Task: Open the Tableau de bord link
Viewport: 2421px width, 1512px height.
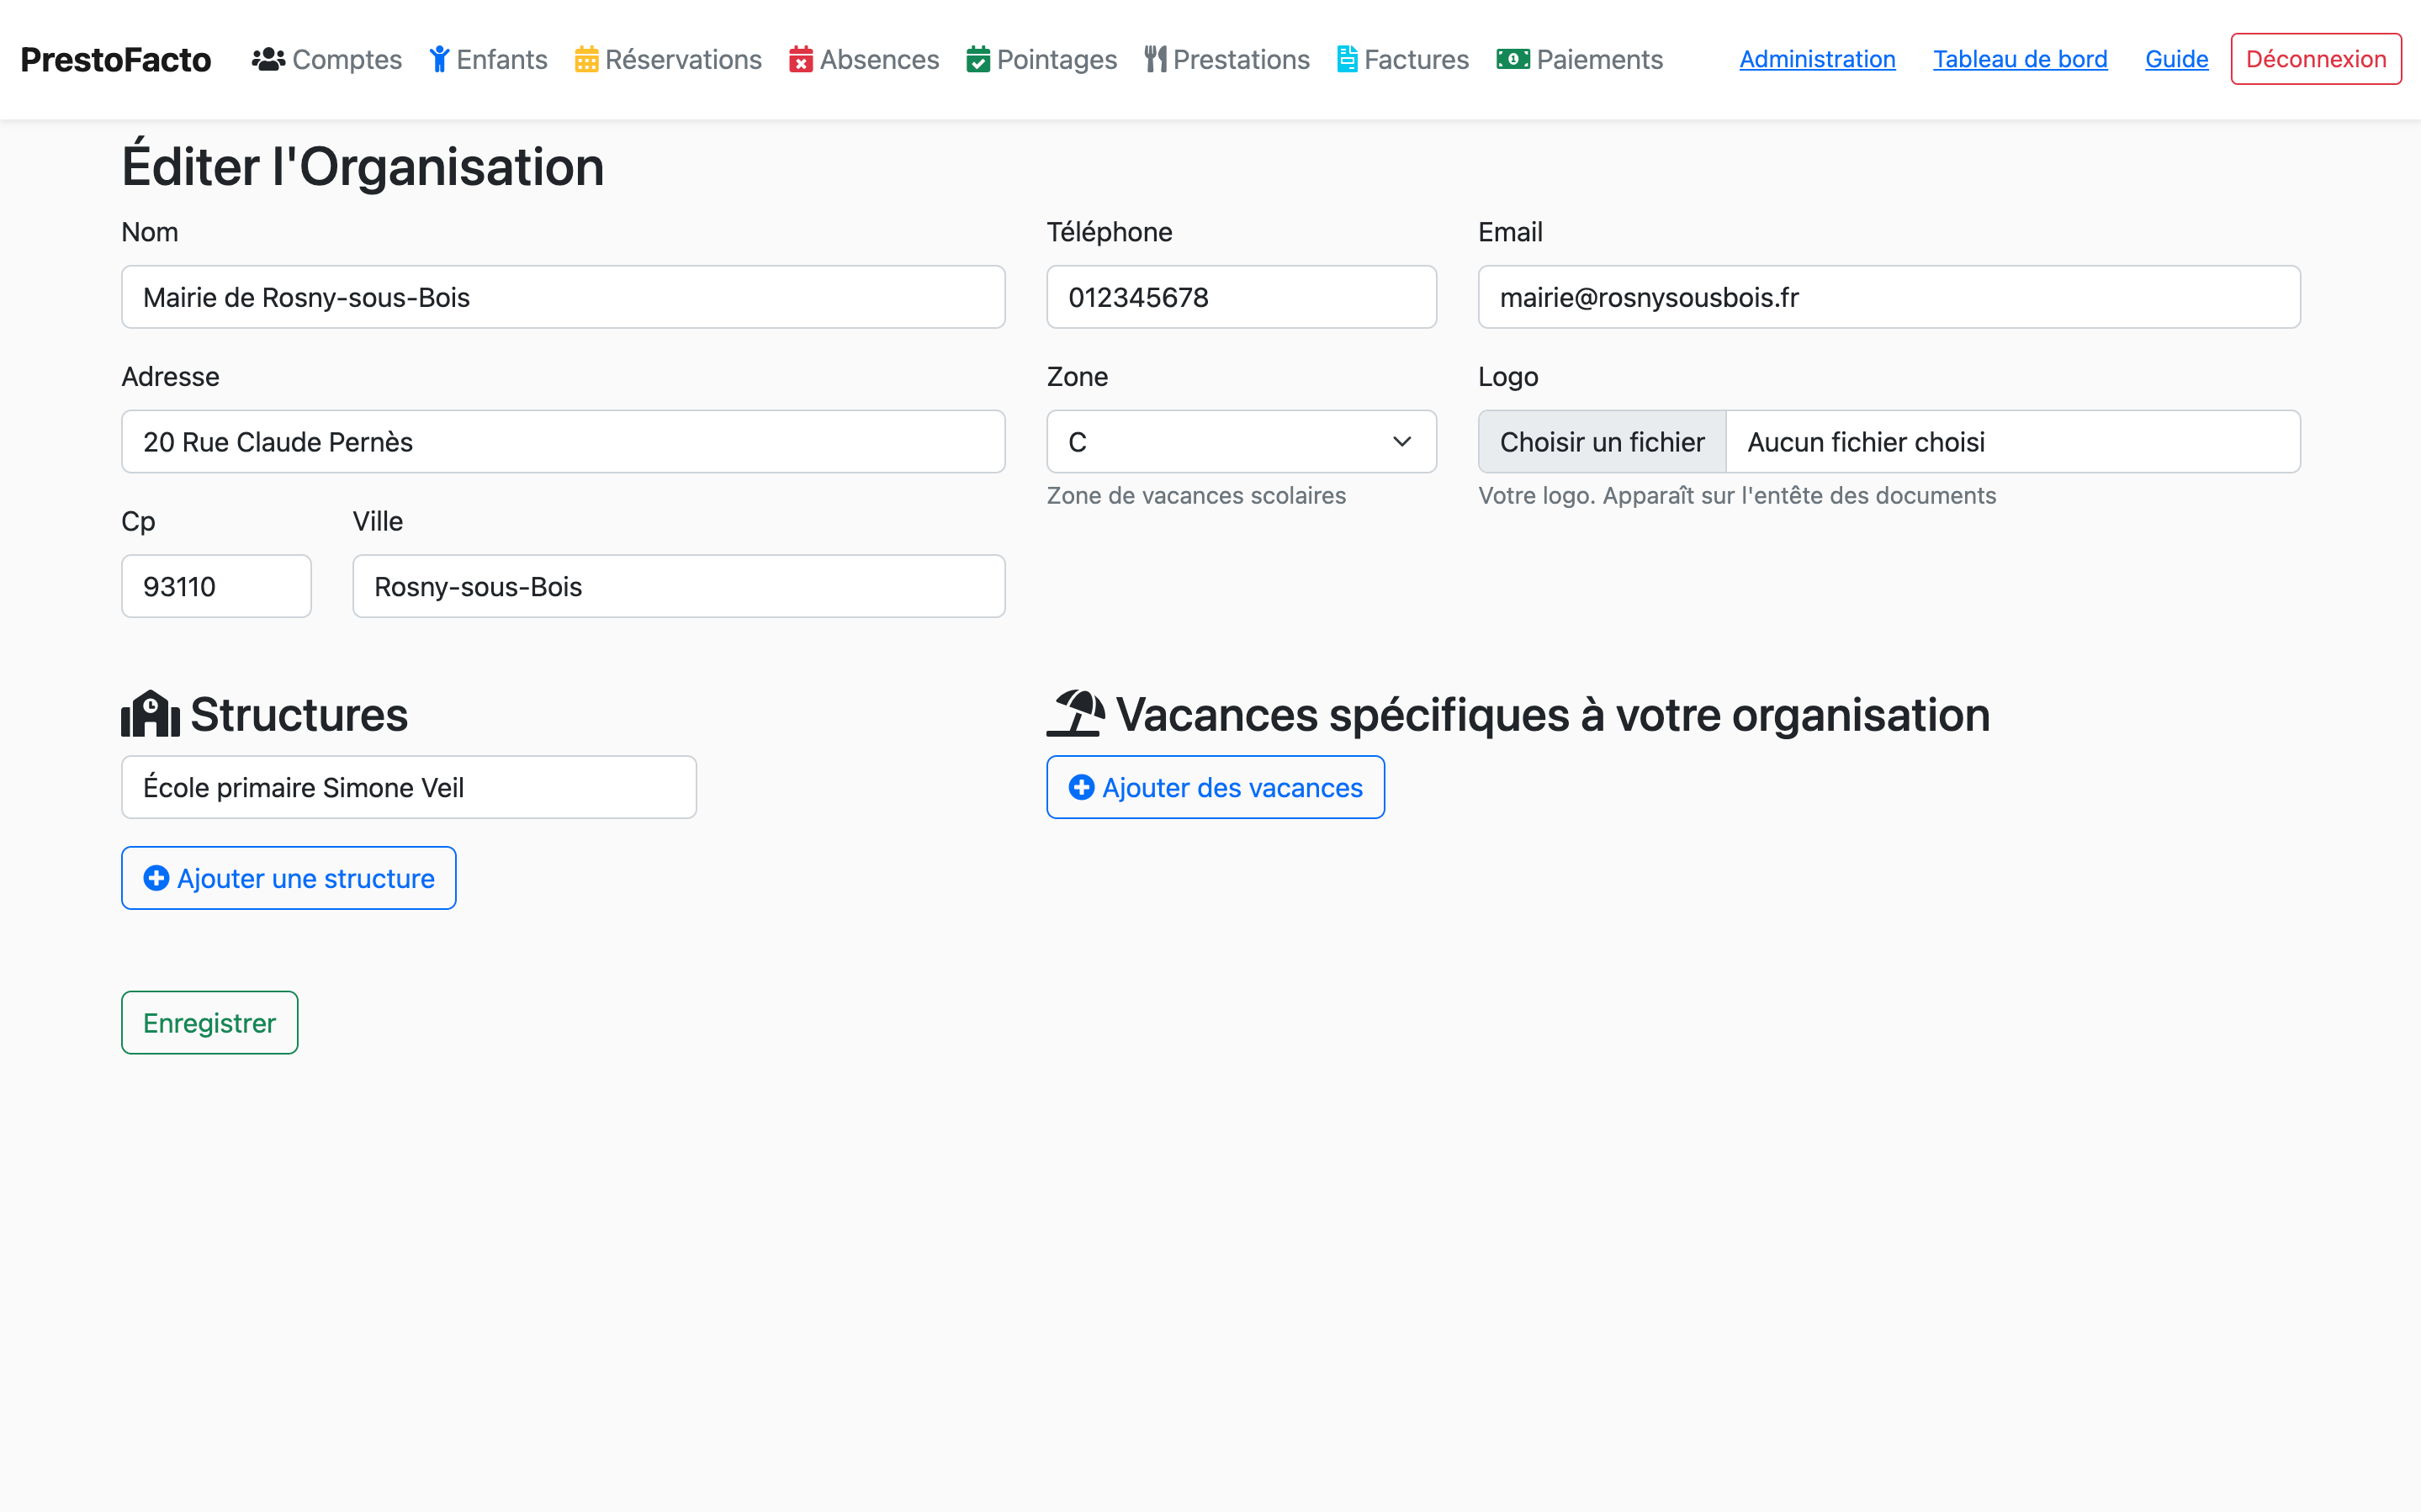Action: click(2019, 60)
